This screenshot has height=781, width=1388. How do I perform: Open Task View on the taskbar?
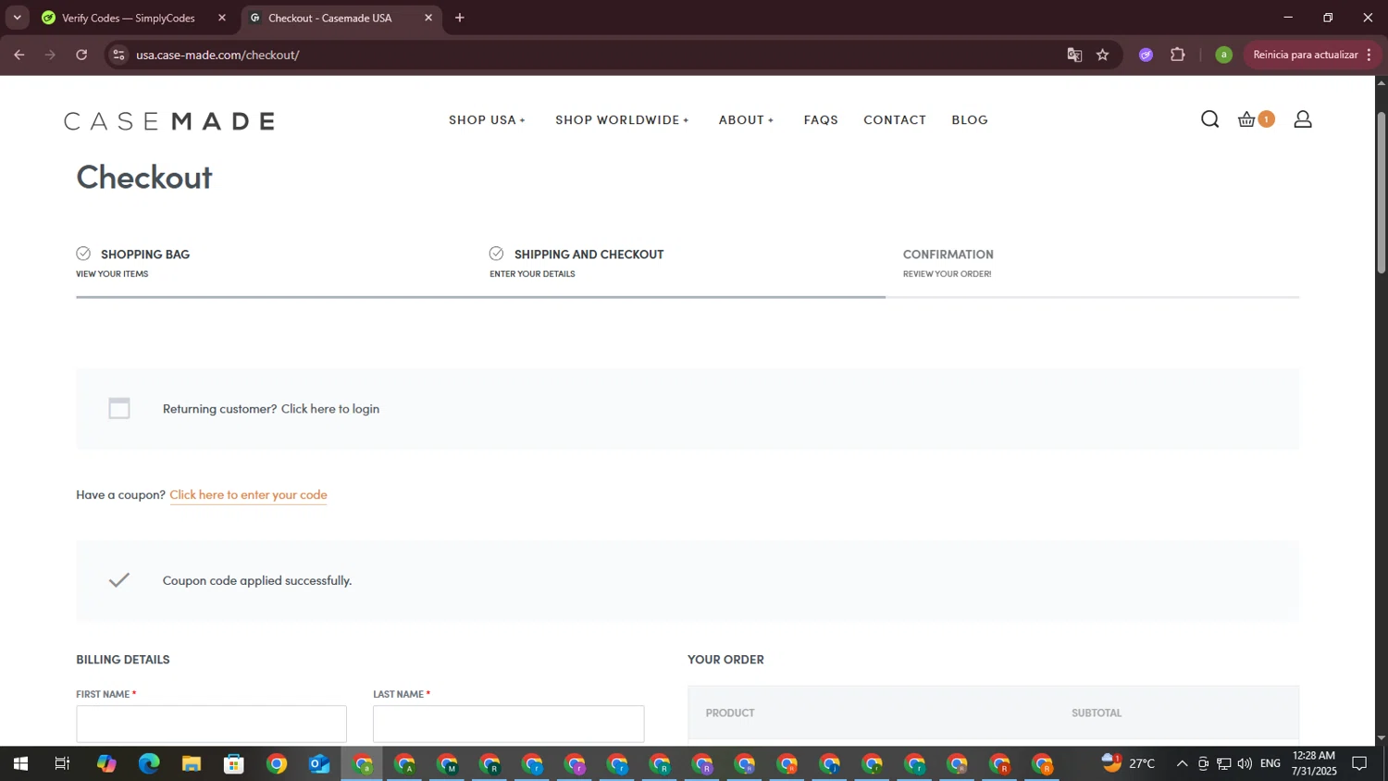63,763
